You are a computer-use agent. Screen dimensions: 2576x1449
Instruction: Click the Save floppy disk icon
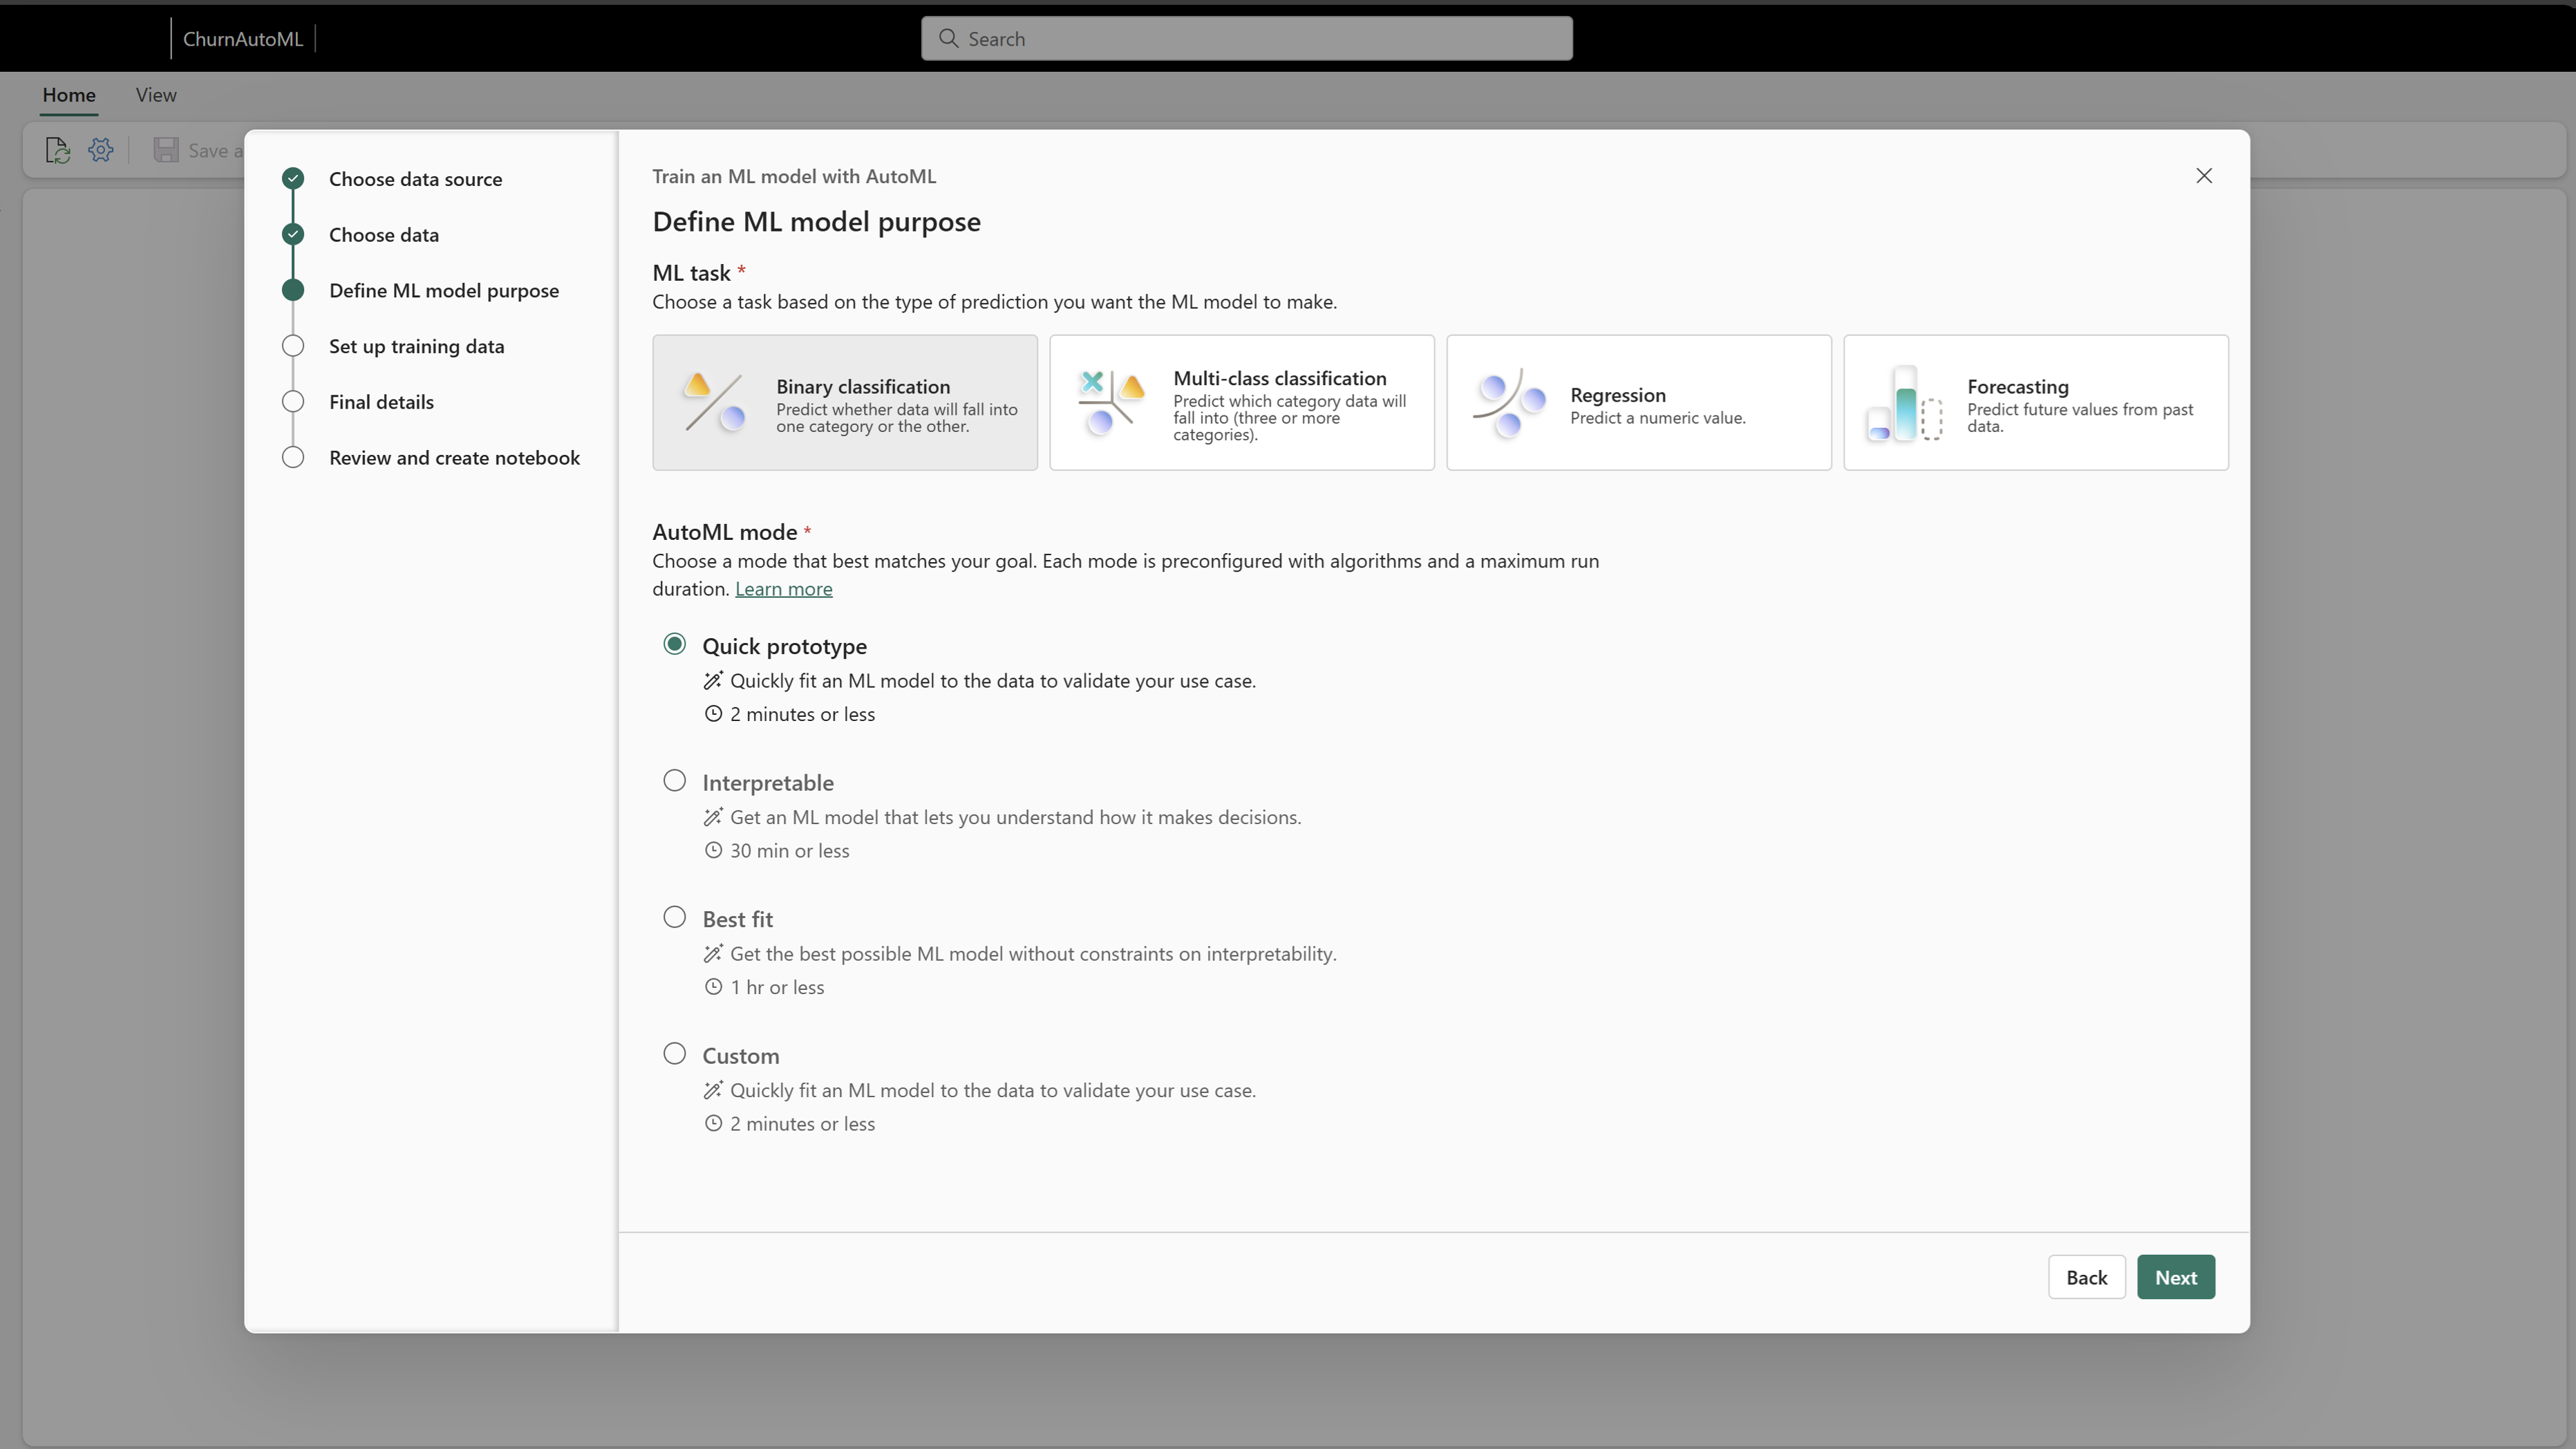point(166,150)
